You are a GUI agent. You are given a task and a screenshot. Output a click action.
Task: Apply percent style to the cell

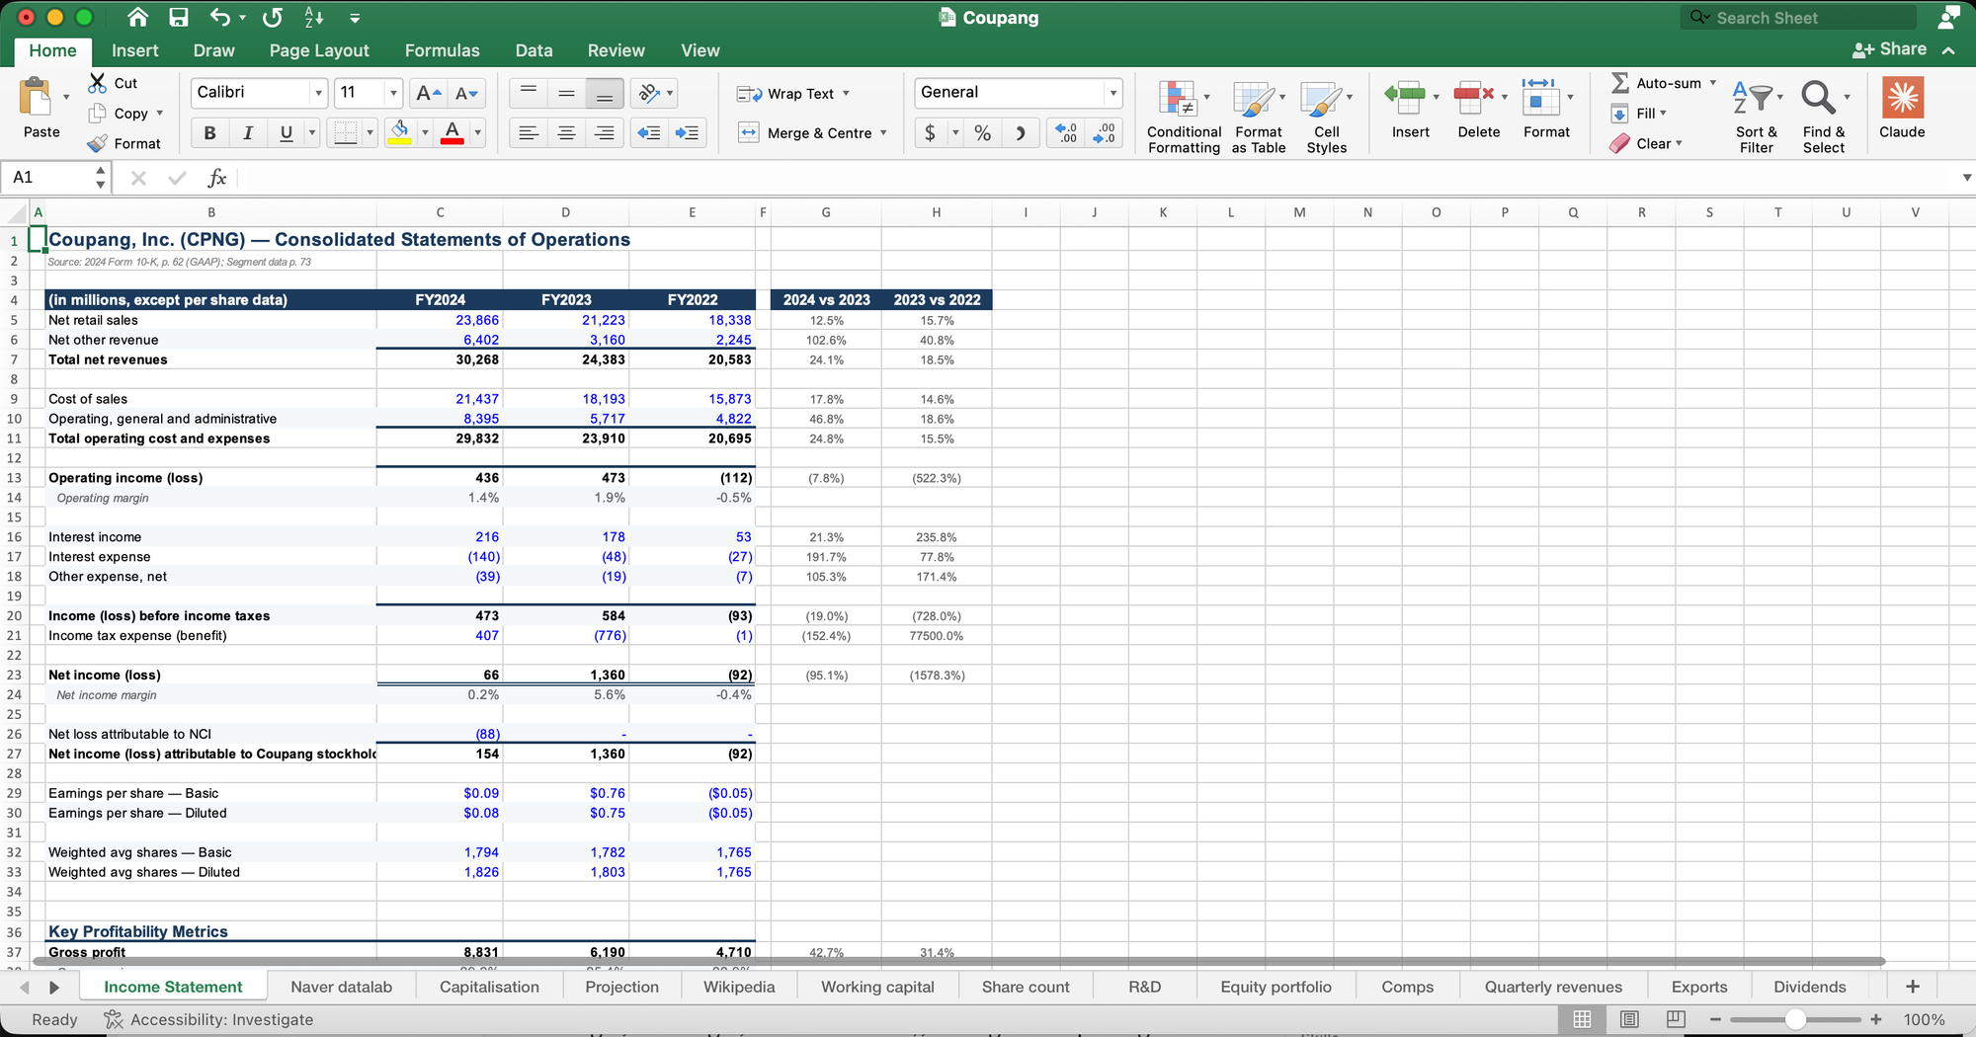983,133
